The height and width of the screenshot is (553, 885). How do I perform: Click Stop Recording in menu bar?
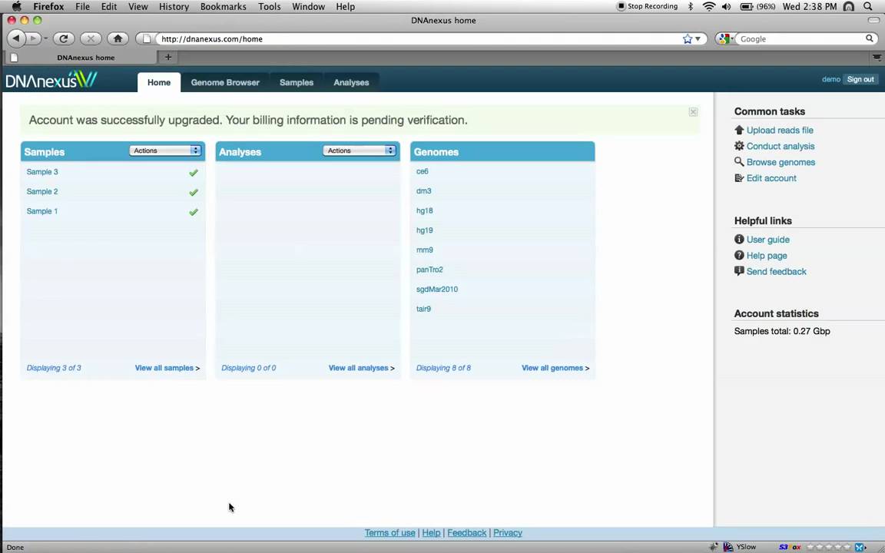point(647,7)
